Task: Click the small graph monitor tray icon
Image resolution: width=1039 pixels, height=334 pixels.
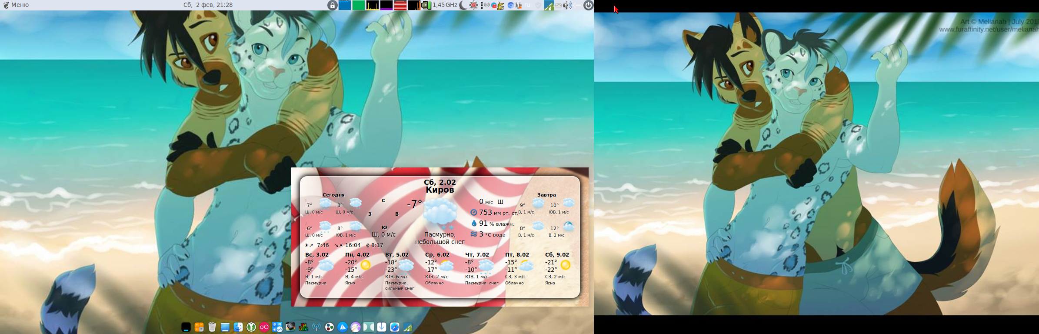Action: point(558,5)
